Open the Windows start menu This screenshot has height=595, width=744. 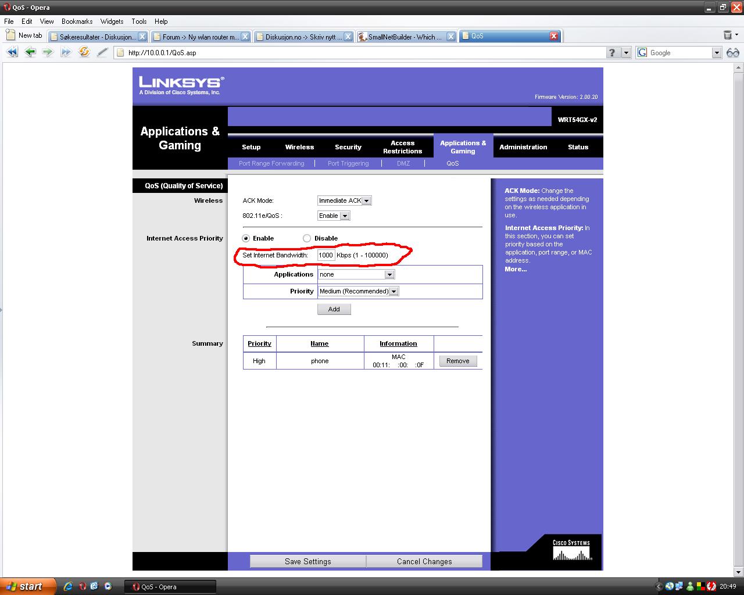pyautogui.click(x=28, y=586)
